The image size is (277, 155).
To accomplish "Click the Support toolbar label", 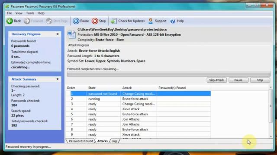I will pos(161,21).
